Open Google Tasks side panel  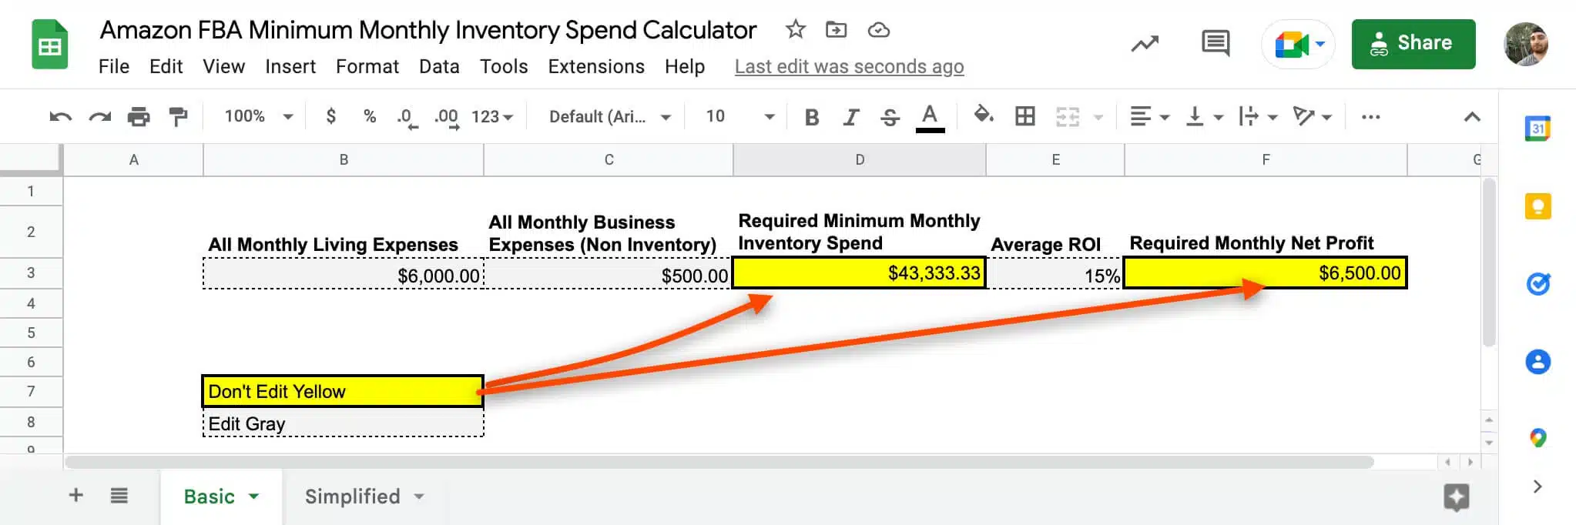coord(1537,284)
